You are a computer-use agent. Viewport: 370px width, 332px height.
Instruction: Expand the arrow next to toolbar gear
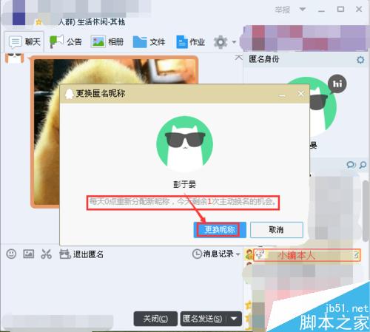pos(234,42)
